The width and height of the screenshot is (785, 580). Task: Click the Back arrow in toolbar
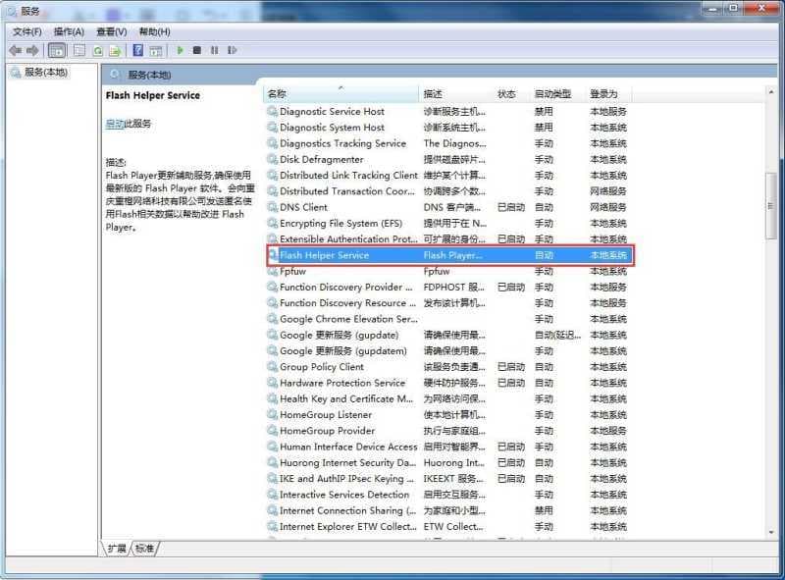click(15, 50)
